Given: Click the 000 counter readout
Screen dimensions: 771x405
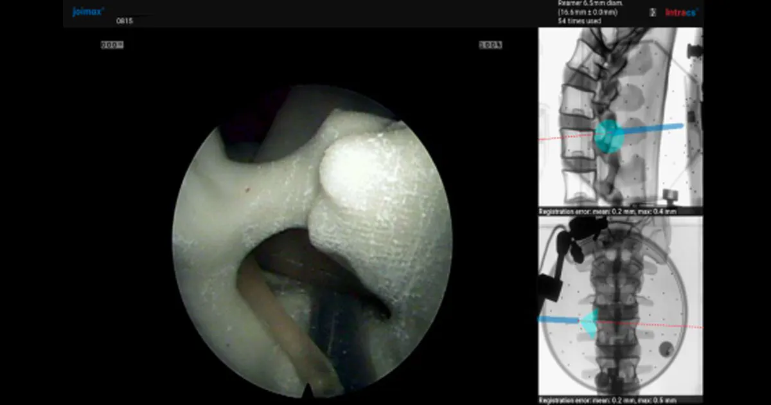Looking at the screenshot, I should 112,44.
